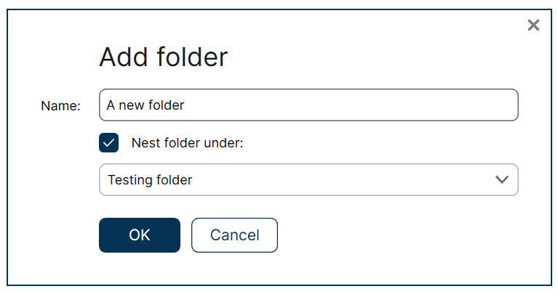Click the white checkmark icon in checkbox

pyautogui.click(x=108, y=143)
